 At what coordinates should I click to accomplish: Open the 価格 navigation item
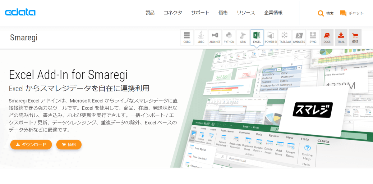click(x=223, y=13)
